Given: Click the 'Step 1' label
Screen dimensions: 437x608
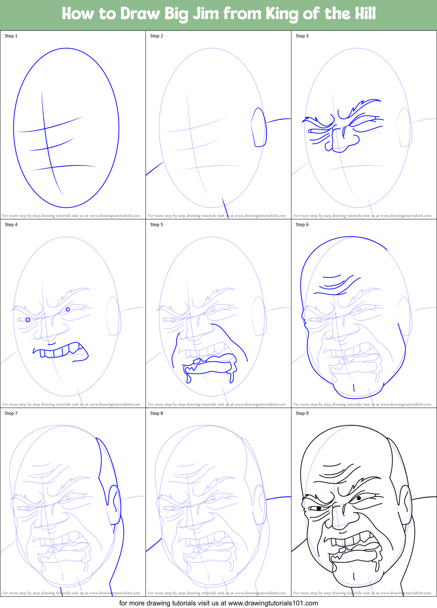Looking at the screenshot, I should click(11, 36).
